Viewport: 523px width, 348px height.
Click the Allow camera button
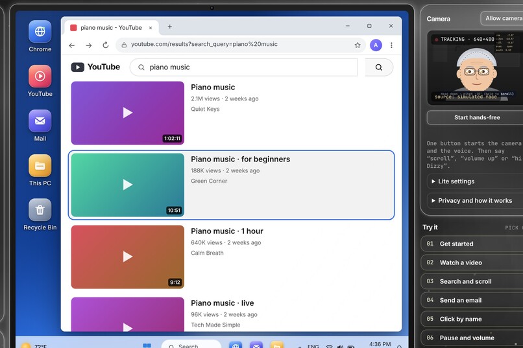pyautogui.click(x=502, y=18)
